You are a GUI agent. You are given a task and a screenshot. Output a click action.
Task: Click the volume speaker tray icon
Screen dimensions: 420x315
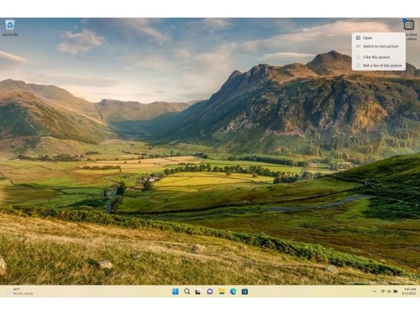pyautogui.click(x=388, y=291)
